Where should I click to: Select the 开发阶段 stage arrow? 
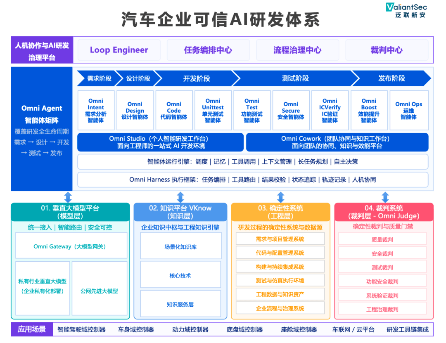tap(197, 78)
